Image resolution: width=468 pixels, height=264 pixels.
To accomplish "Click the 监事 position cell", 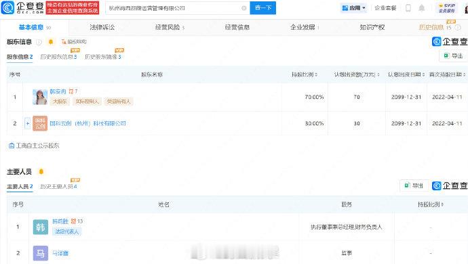I will point(346,253).
